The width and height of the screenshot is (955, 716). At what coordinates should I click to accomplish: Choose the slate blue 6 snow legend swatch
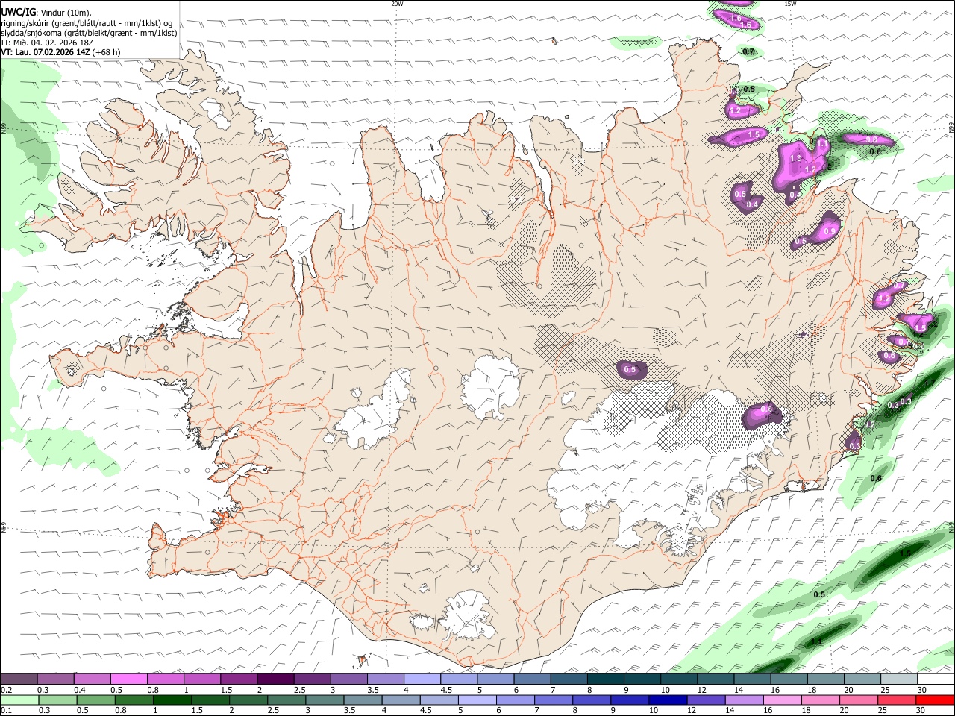point(533,679)
